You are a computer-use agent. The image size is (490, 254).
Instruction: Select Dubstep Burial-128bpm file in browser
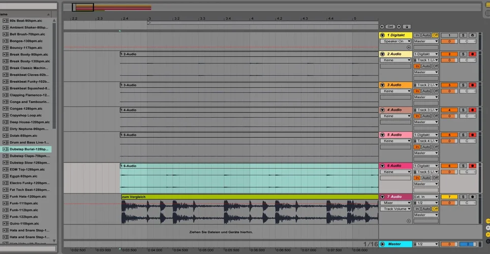click(29, 149)
